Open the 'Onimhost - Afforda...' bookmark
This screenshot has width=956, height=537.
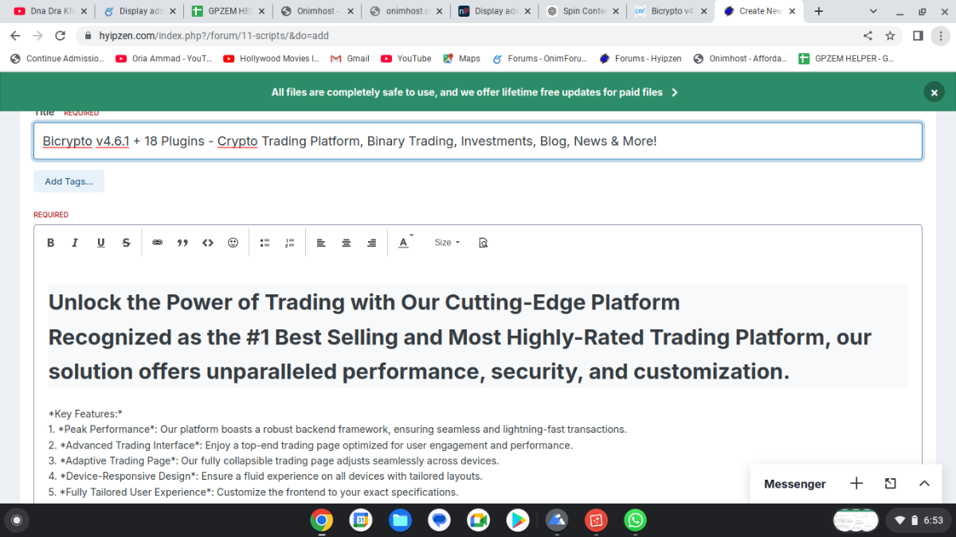tap(741, 59)
